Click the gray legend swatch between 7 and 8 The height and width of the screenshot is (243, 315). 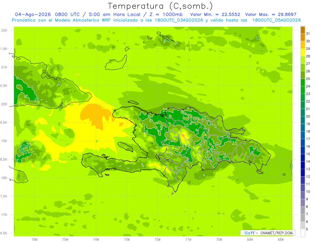click(303, 210)
